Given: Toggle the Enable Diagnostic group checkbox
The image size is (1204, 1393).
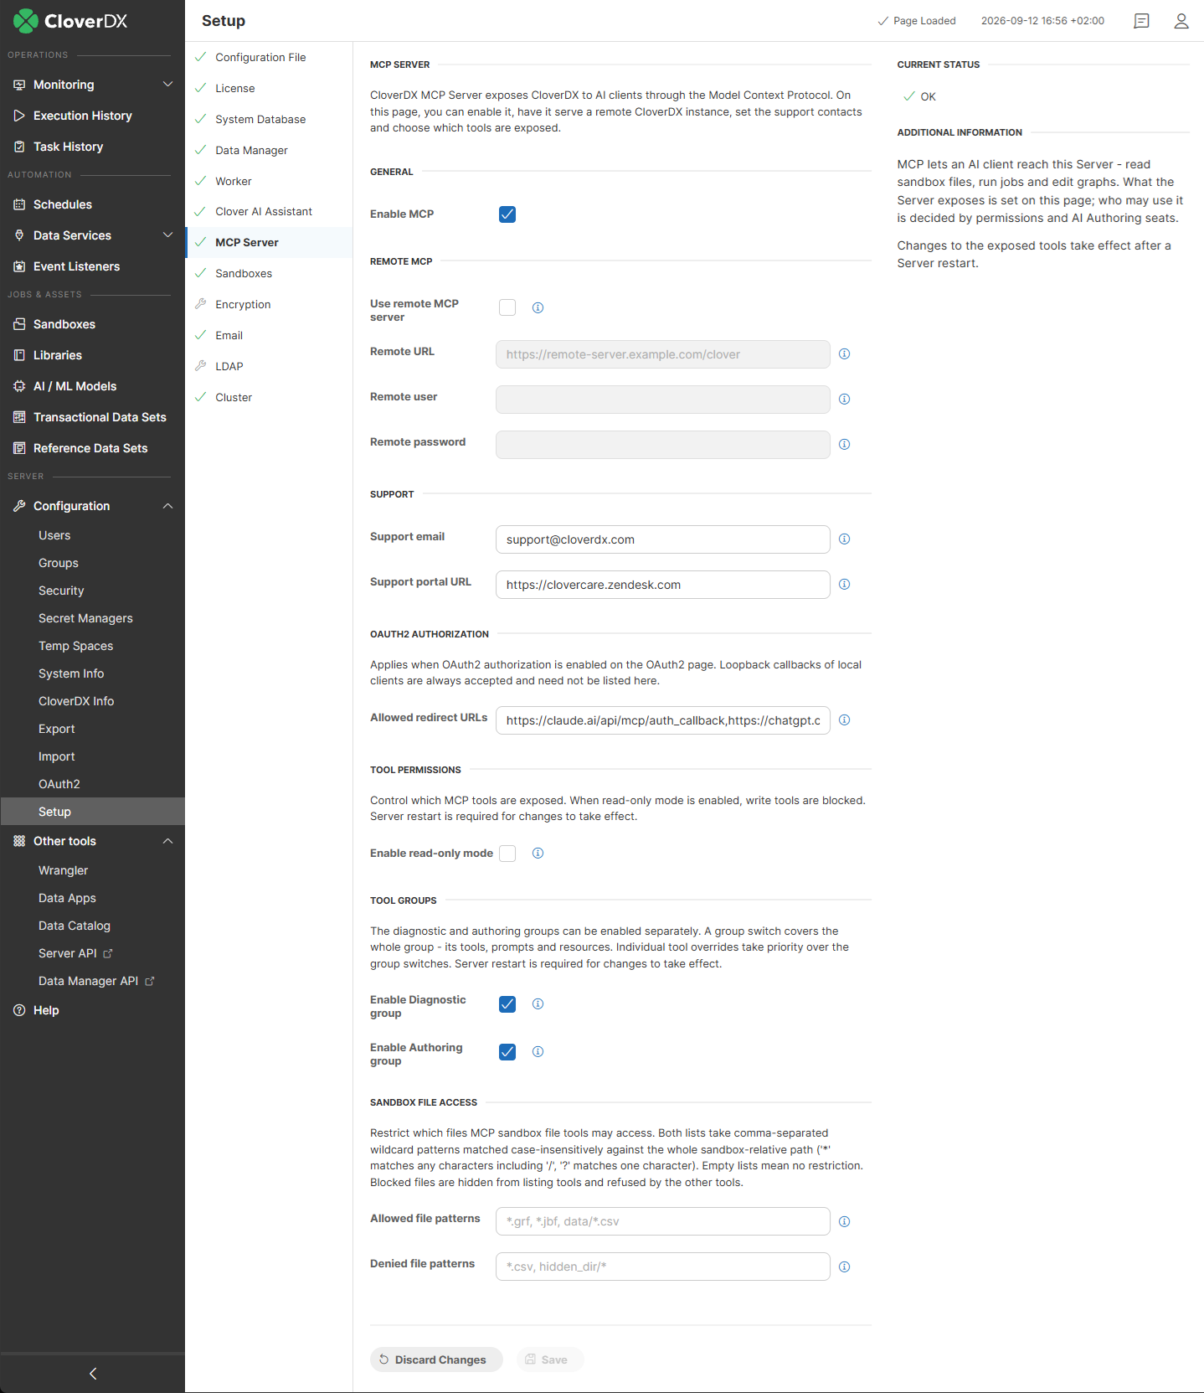Looking at the screenshot, I should click(x=507, y=1004).
